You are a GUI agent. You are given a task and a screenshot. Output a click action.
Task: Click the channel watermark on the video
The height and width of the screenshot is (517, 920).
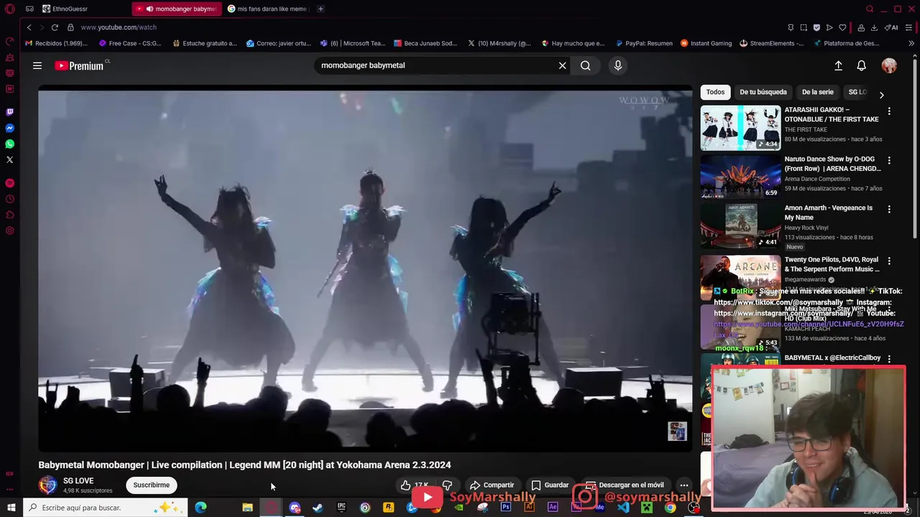tap(677, 431)
